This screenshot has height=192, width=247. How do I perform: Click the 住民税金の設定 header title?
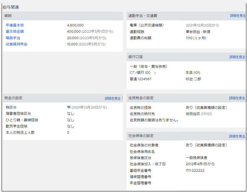[141, 98]
